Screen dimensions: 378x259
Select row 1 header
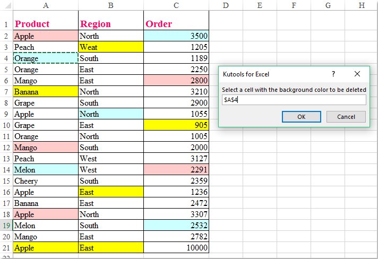6,24
